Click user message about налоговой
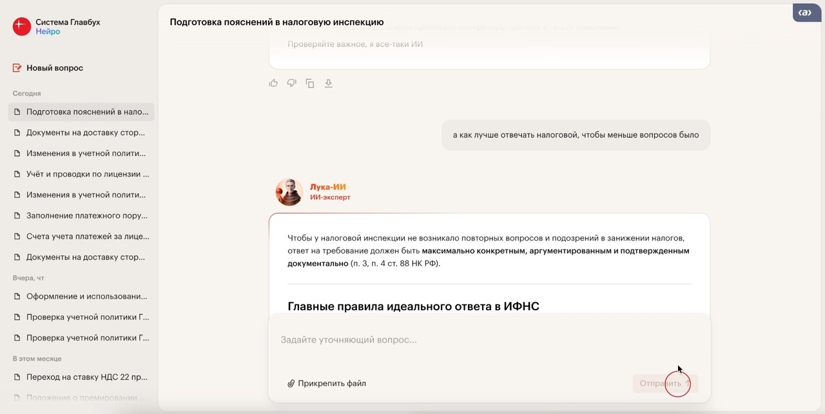Screen dimensions: 825x414 pyautogui.click(x=576, y=135)
